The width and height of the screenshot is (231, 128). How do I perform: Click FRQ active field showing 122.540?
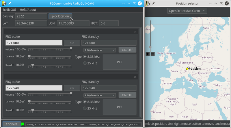[x=34, y=88]
